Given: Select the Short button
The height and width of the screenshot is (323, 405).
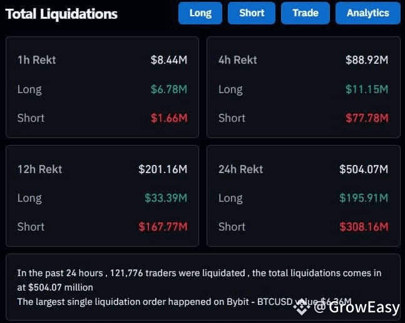Looking at the screenshot, I should (252, 13).
